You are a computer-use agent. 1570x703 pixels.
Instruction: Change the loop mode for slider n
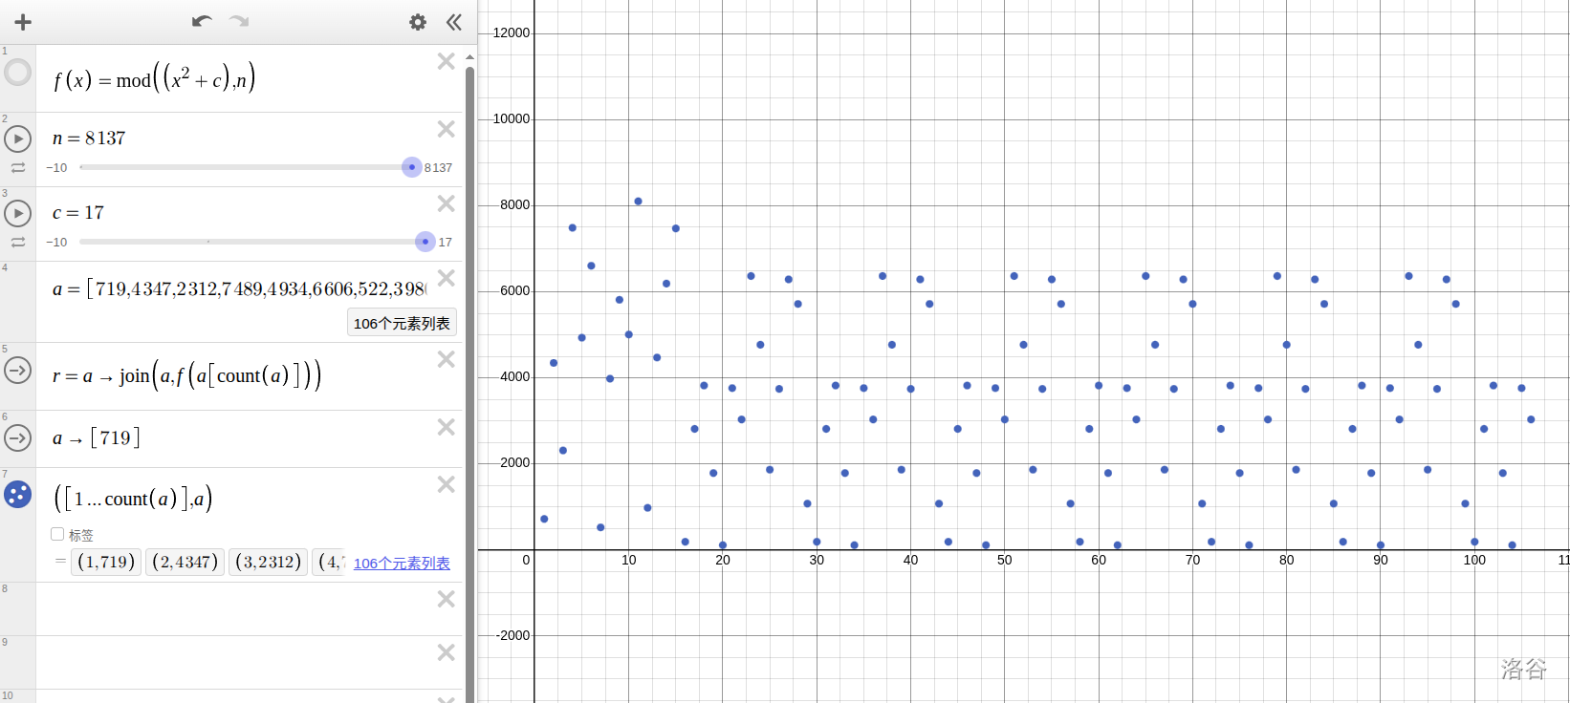tap(18, 167)
